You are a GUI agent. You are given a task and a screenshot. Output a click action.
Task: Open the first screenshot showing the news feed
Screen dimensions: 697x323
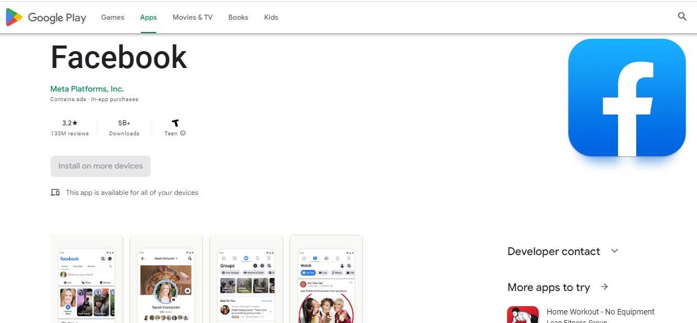pyautogui.click(x=86, y=279)
